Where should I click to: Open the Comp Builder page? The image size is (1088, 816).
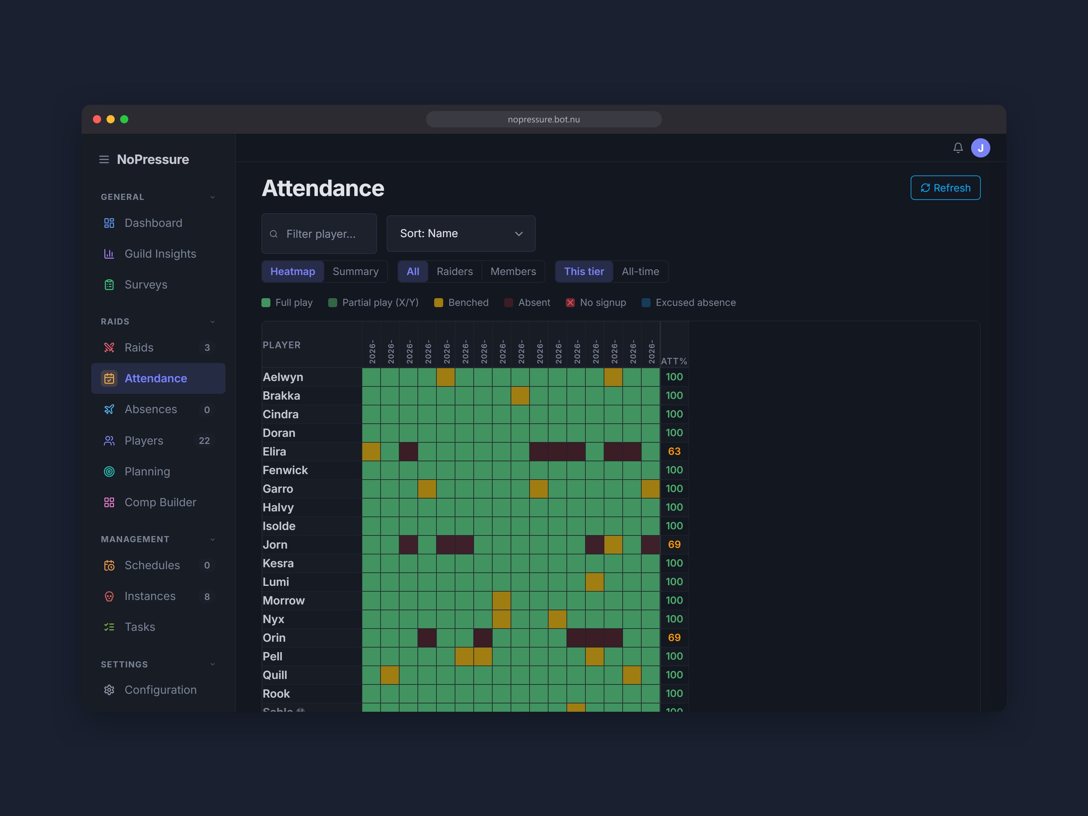pyautogui.click(x=158, y=502)
